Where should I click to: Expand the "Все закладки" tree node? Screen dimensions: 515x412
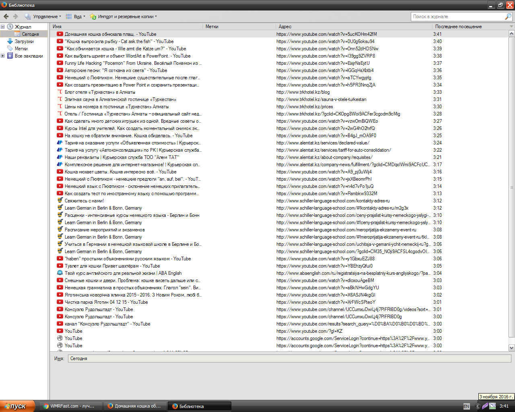pyautogui.click(x=2, y=56)
